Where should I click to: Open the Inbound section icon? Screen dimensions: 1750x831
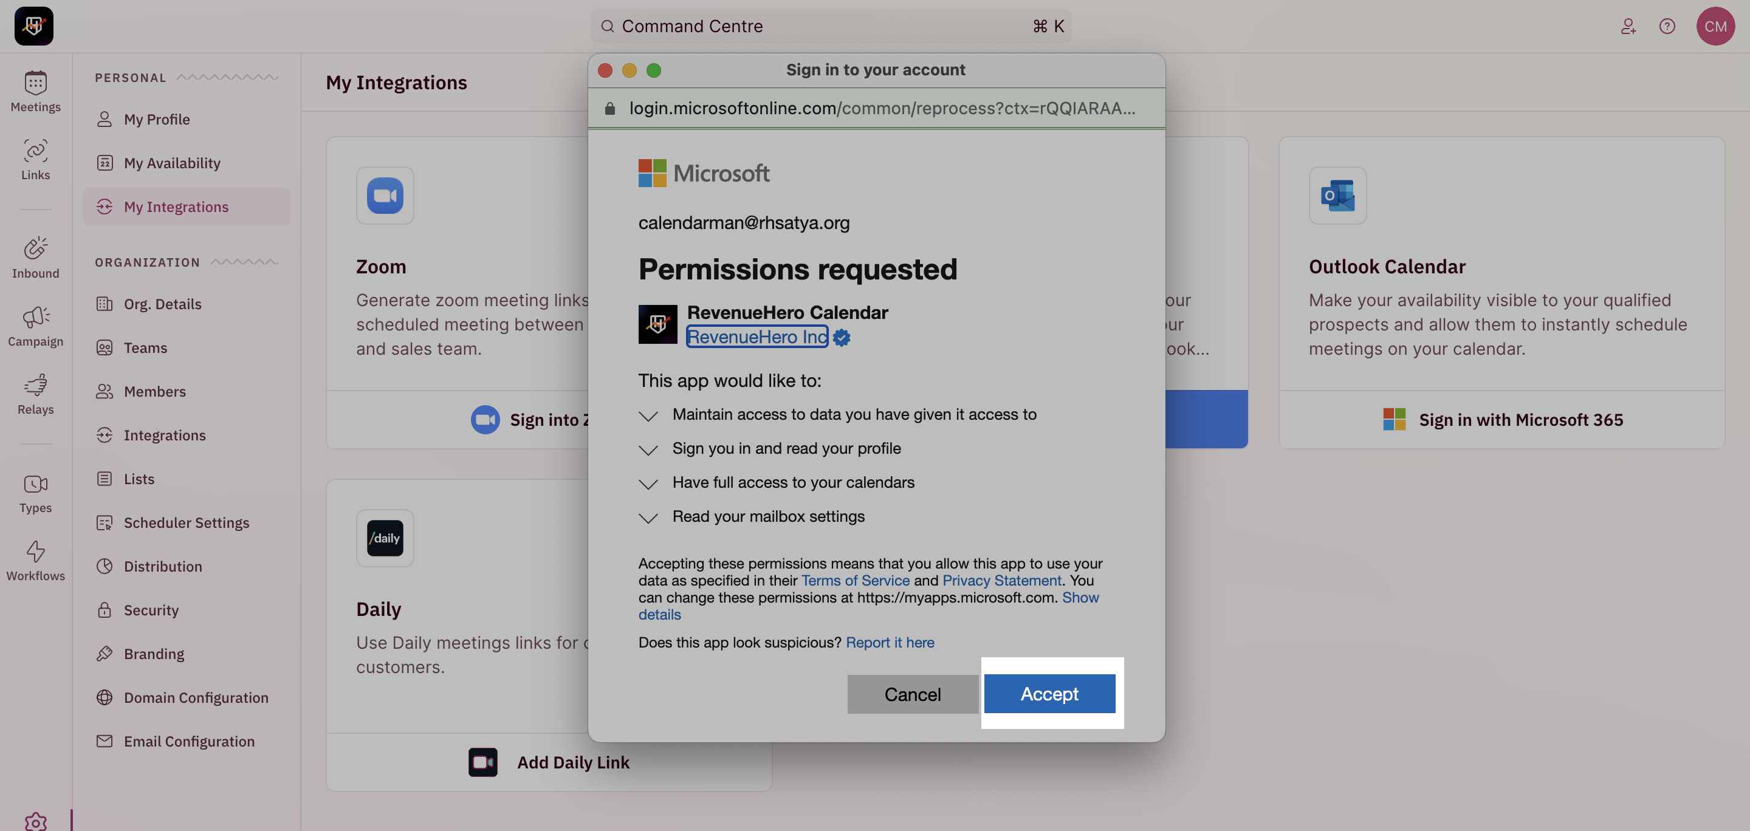35,248
